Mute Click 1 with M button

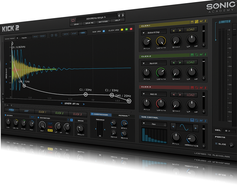click(201, 21)
